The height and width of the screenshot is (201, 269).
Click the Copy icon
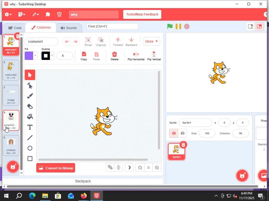click(84, 56)
